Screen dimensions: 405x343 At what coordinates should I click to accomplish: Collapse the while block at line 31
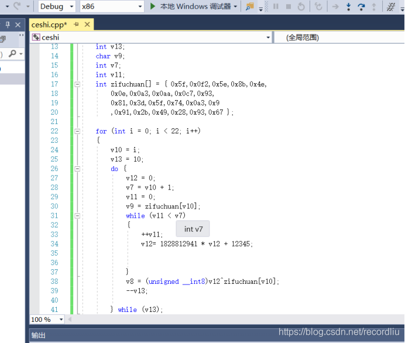pyautogui.click(x=77, y=215)
